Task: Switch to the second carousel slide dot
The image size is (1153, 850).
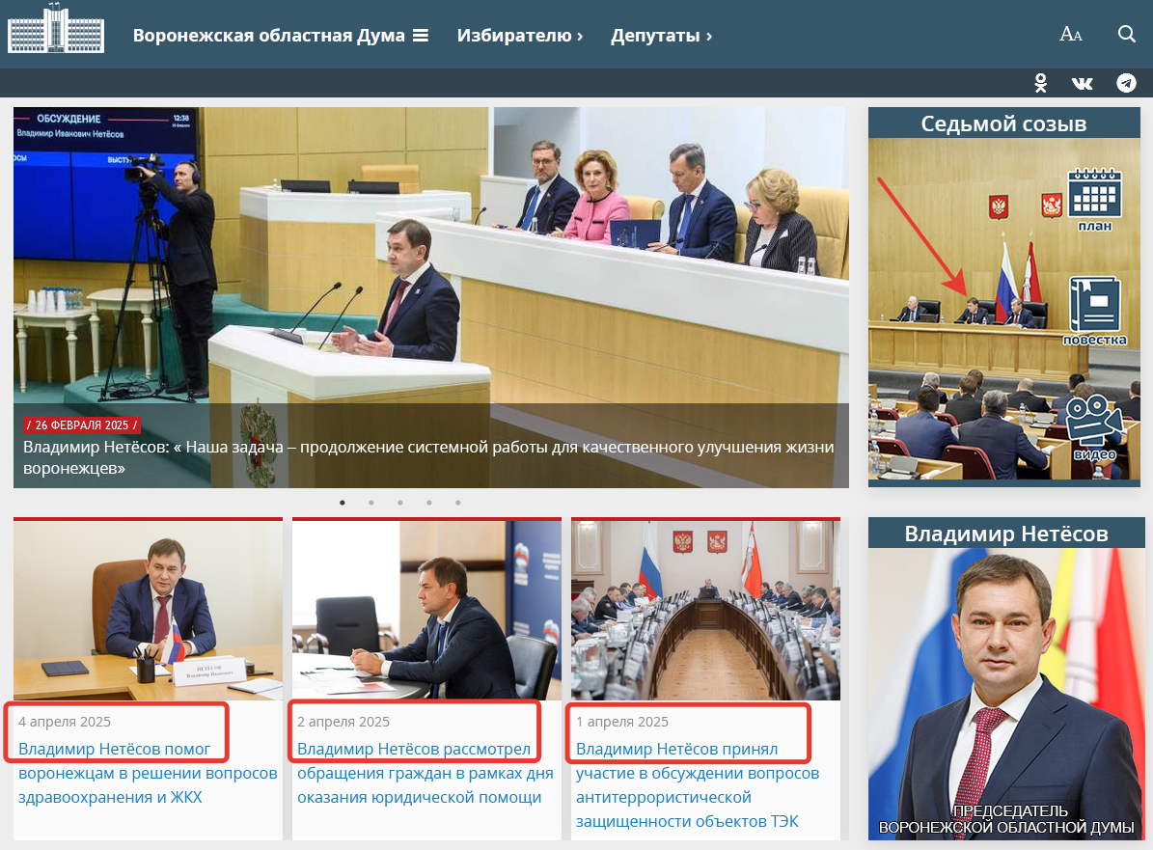Action: (371, 503)
